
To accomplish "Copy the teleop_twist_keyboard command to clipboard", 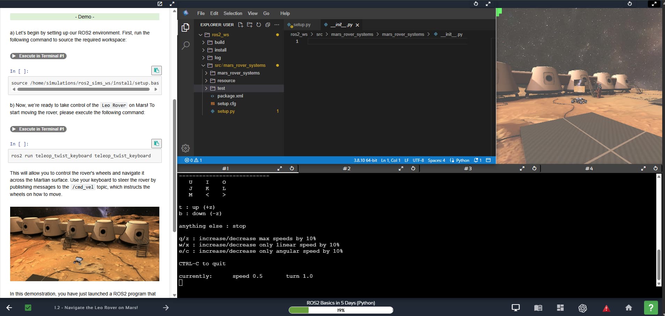I will [x=156, y=143].
